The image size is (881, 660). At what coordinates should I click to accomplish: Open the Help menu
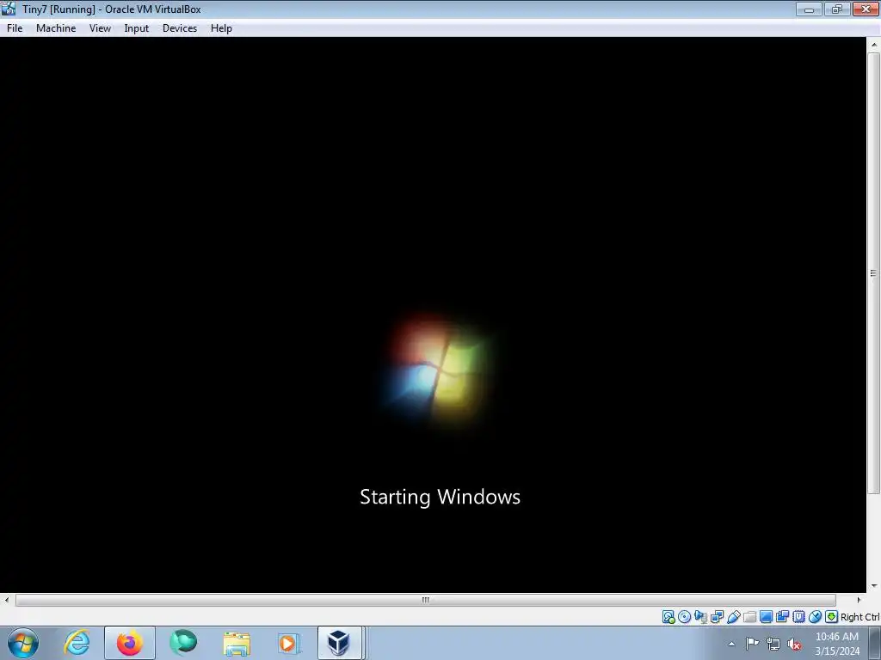221,28
